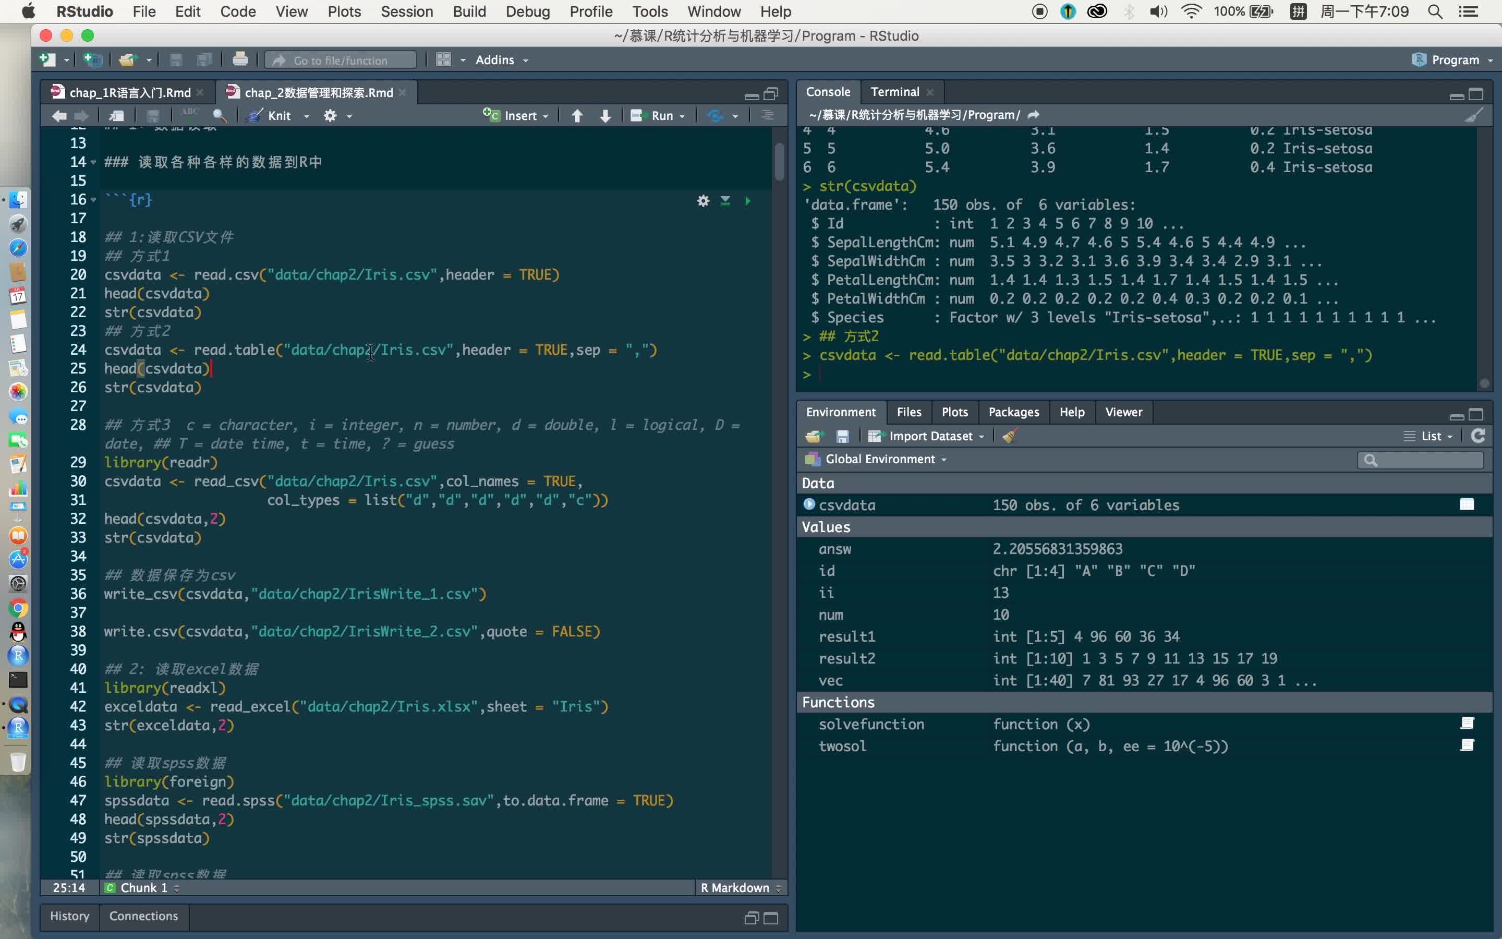Go back to previous source location arrow

pyautogui.click(x=59, y=115)
